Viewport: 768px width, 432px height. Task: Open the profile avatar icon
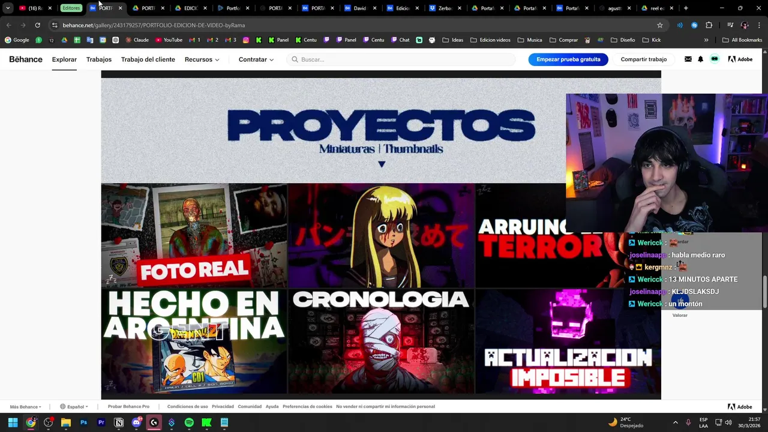(x=715, y=59)
